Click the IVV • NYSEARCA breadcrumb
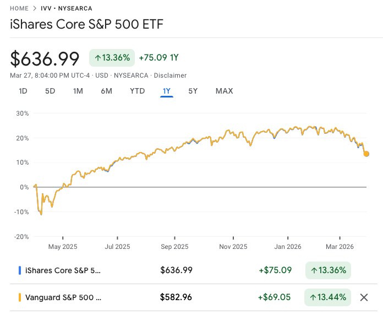 (x=67, y=9)
